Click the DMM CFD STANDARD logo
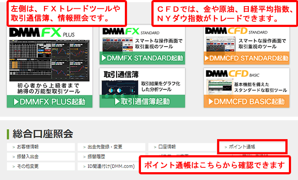 coord(236,31)
